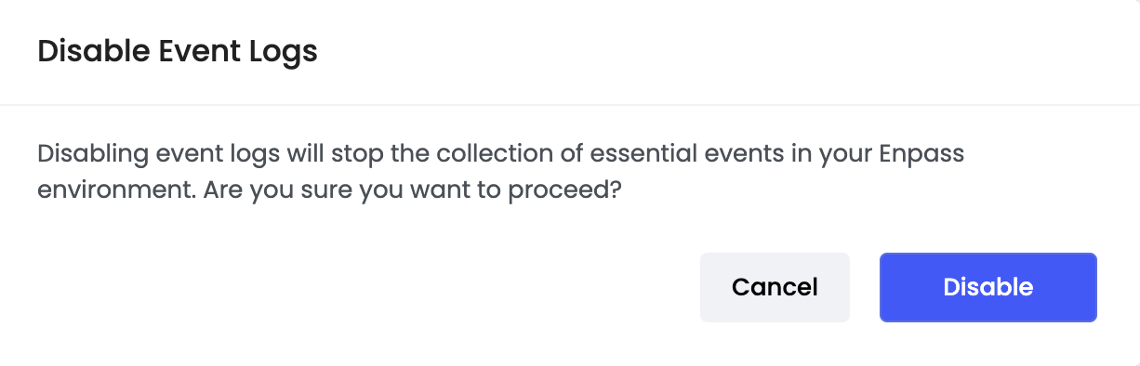Click the empty space left of the Cancel button
Viewport: 1140px width, 366px height.
pyautogui.click(x=363, y=287)
